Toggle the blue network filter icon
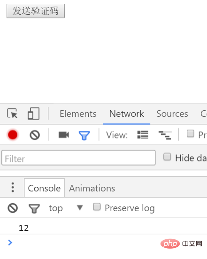 pyautogui.click(x=84, y=136)
